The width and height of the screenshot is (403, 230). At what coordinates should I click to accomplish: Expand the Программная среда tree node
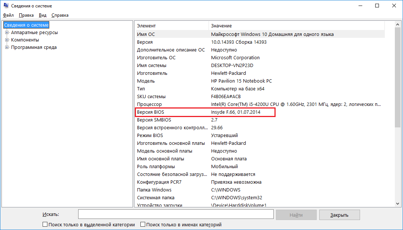click(x=7, y=47)
